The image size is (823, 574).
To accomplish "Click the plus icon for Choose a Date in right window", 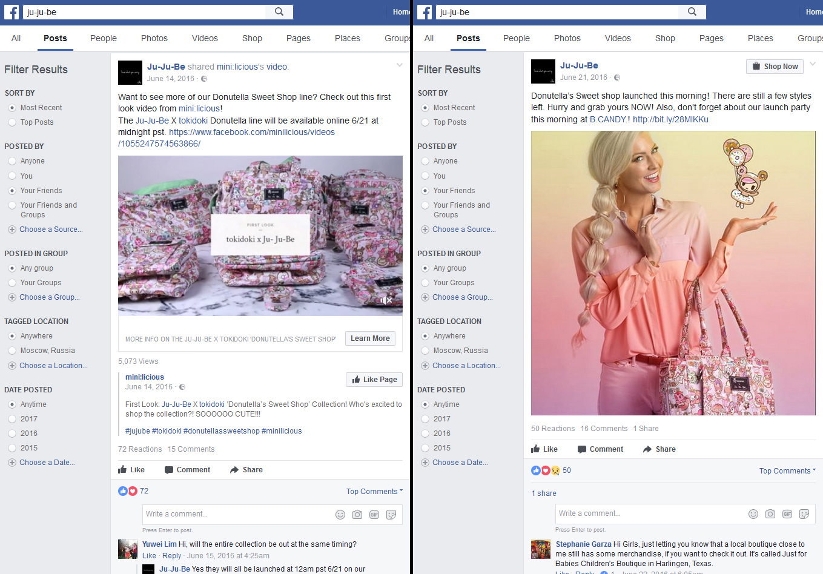I will pos(425,463).
